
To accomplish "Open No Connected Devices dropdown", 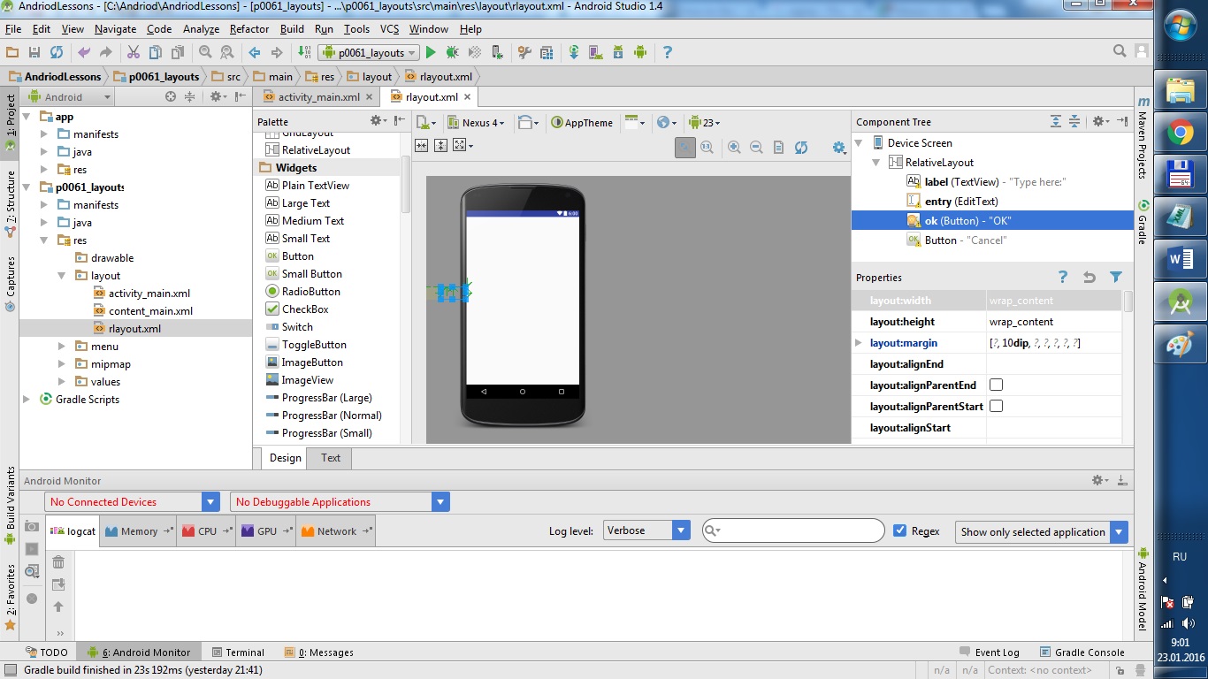I will tap(132, 502).
